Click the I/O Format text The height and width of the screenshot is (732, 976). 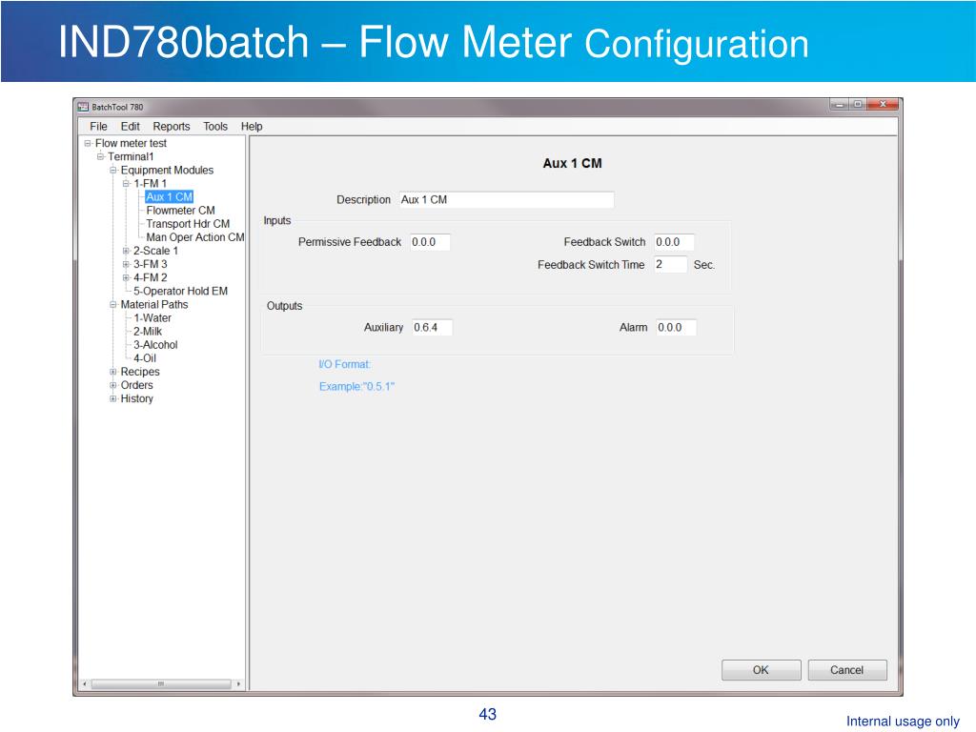(x=345, y=365)
